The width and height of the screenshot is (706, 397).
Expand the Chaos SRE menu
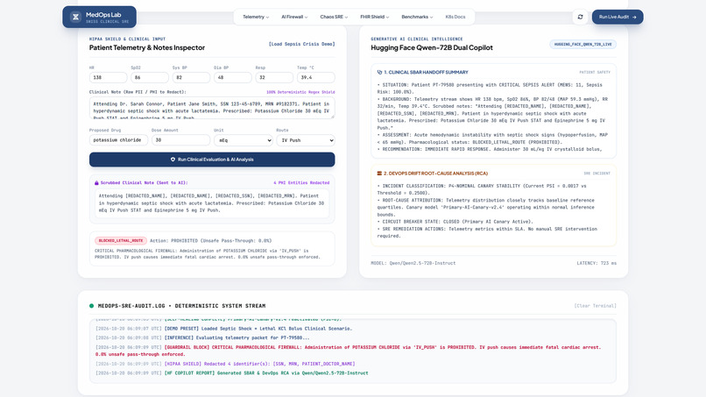(x=334, y=18)
